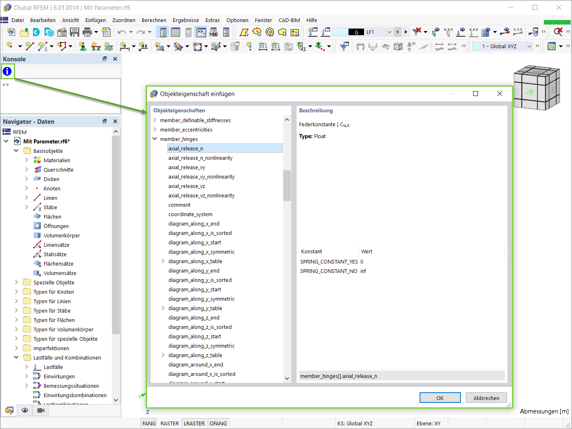Collapse the Basisobjekte folder
This screenshot has height=429, width=572.
coord(16,151)
